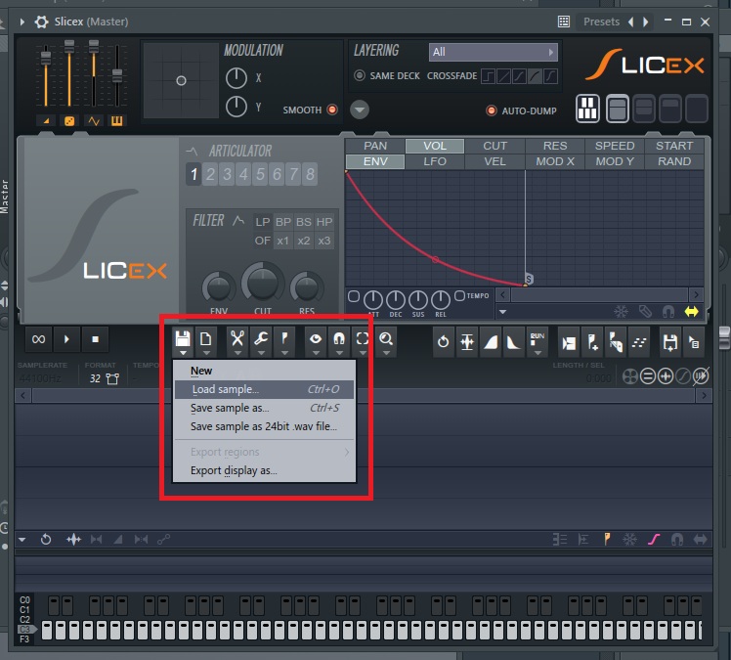Expand the round arrow under Layering
The height and width of the screenshot is (660, 731).
coord(360,110)
